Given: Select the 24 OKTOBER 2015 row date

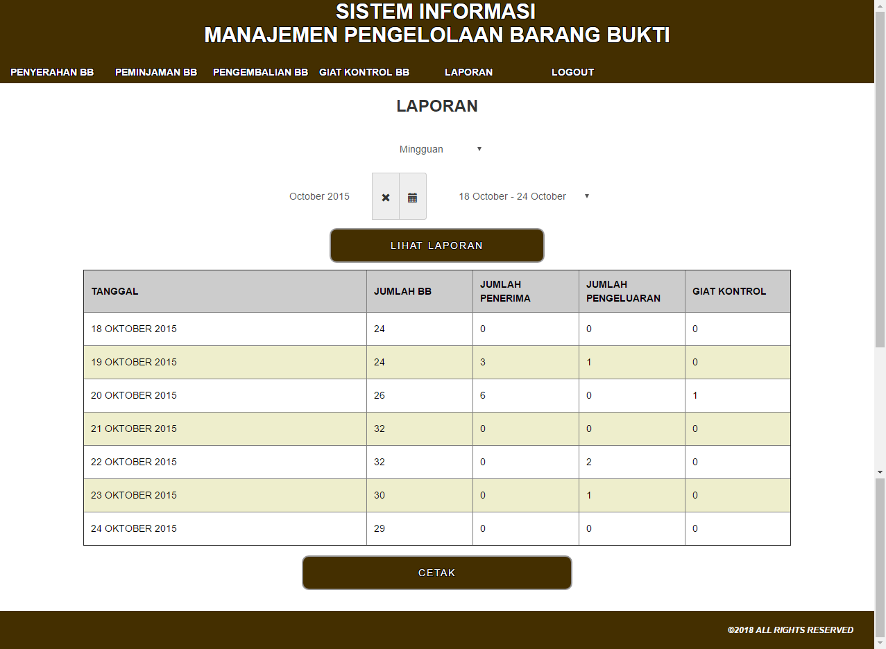Looking at the screenshot, I should point(134,528).
